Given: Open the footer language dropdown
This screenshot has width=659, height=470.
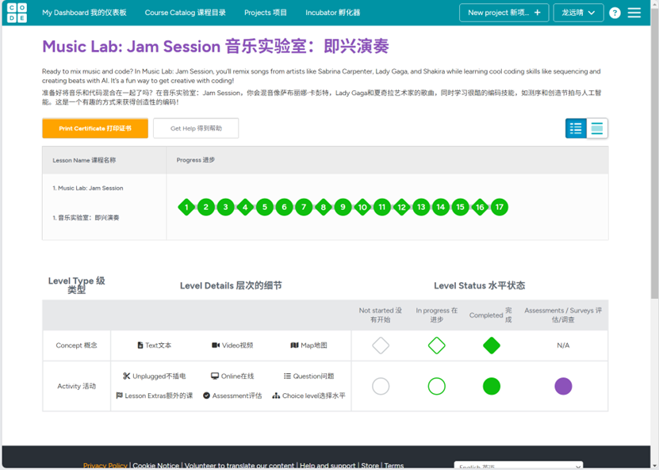Looking at the screenshot, I should click(x=518, y=465).
